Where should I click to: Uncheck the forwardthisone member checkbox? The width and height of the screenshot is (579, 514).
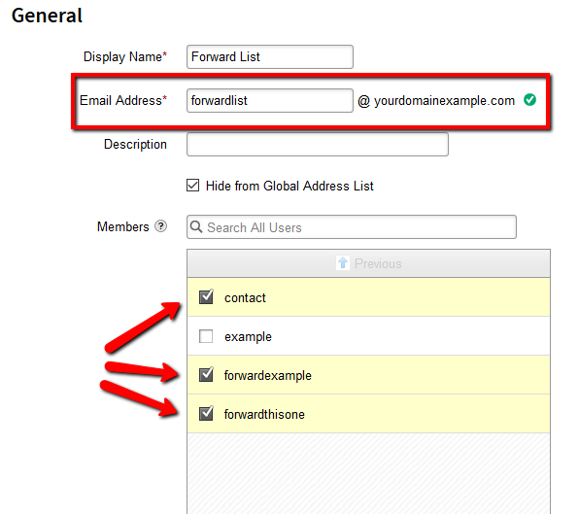[206, 413]
